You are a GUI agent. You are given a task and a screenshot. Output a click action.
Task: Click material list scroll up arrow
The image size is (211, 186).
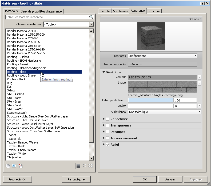tap(91, 31)
